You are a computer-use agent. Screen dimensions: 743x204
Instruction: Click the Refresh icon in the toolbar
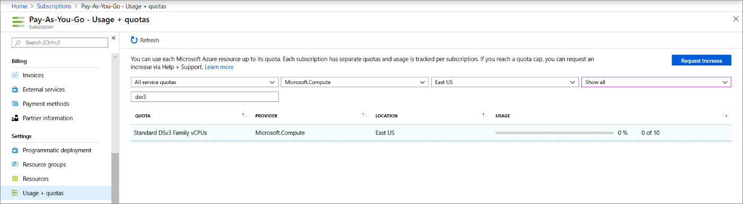tap(134, 40)
